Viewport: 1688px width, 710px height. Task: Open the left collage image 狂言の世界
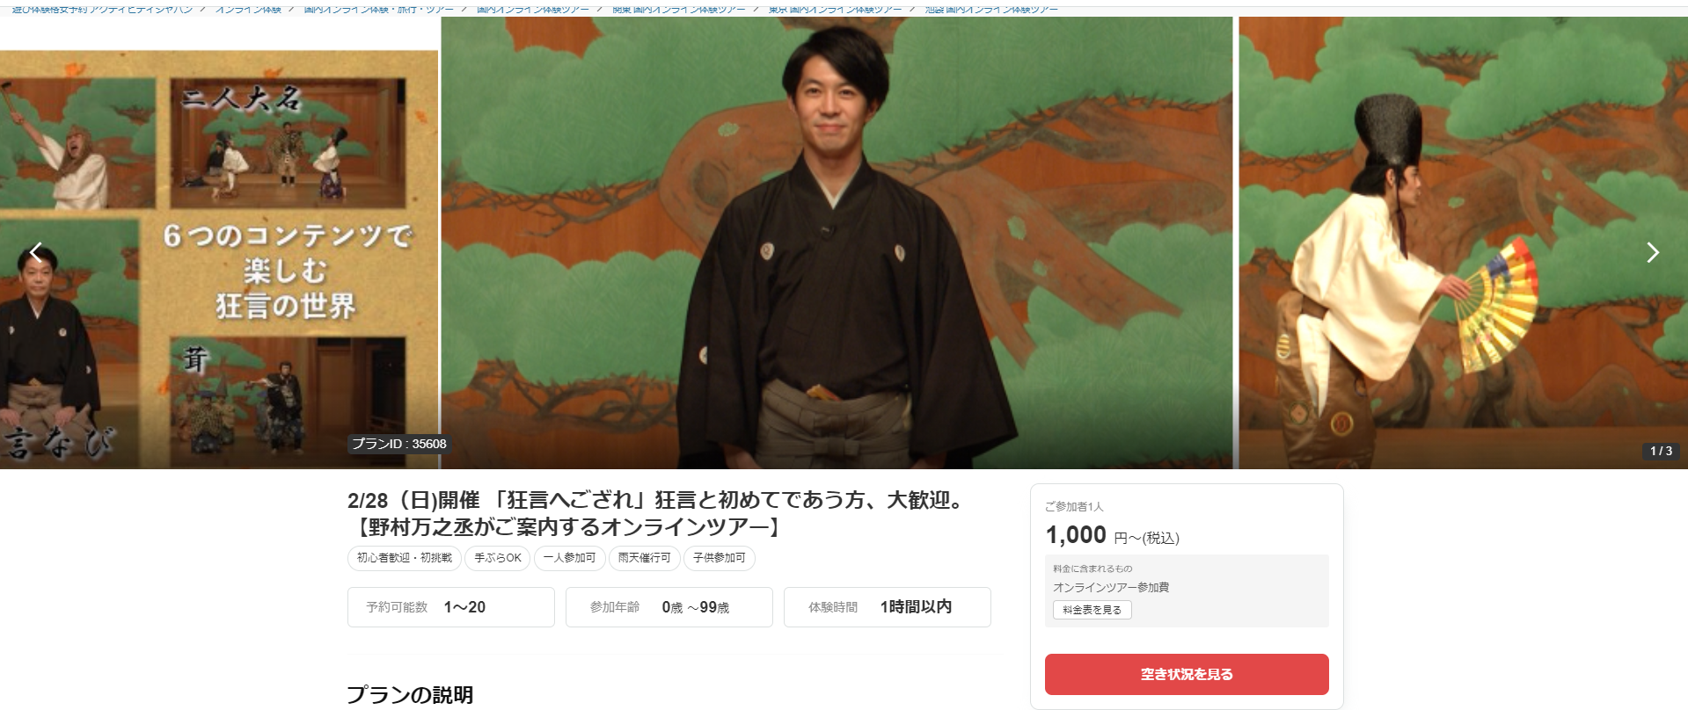coord(219,259)
